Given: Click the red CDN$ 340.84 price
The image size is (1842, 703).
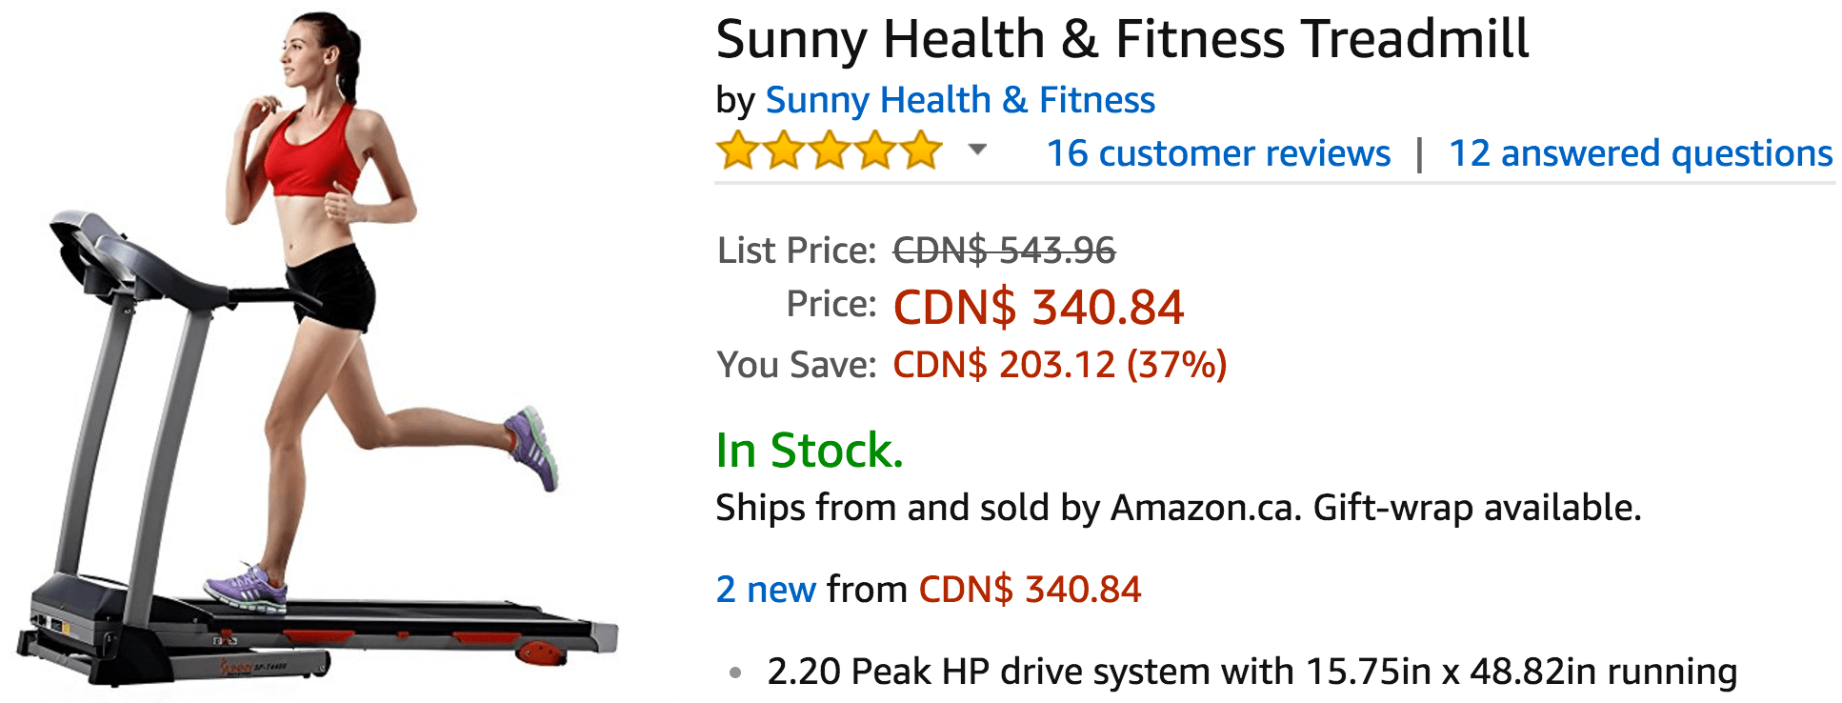Looking at the screenshot, I should coord(1038,308).
